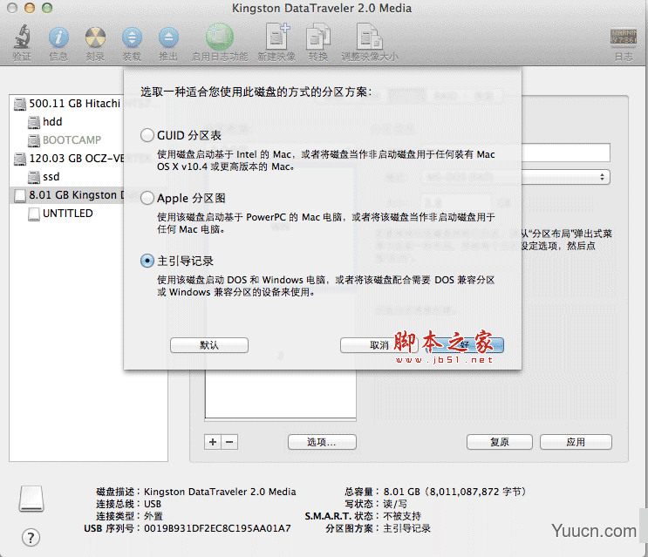
Task: Click the partition name input field
Action: point(565,153)
